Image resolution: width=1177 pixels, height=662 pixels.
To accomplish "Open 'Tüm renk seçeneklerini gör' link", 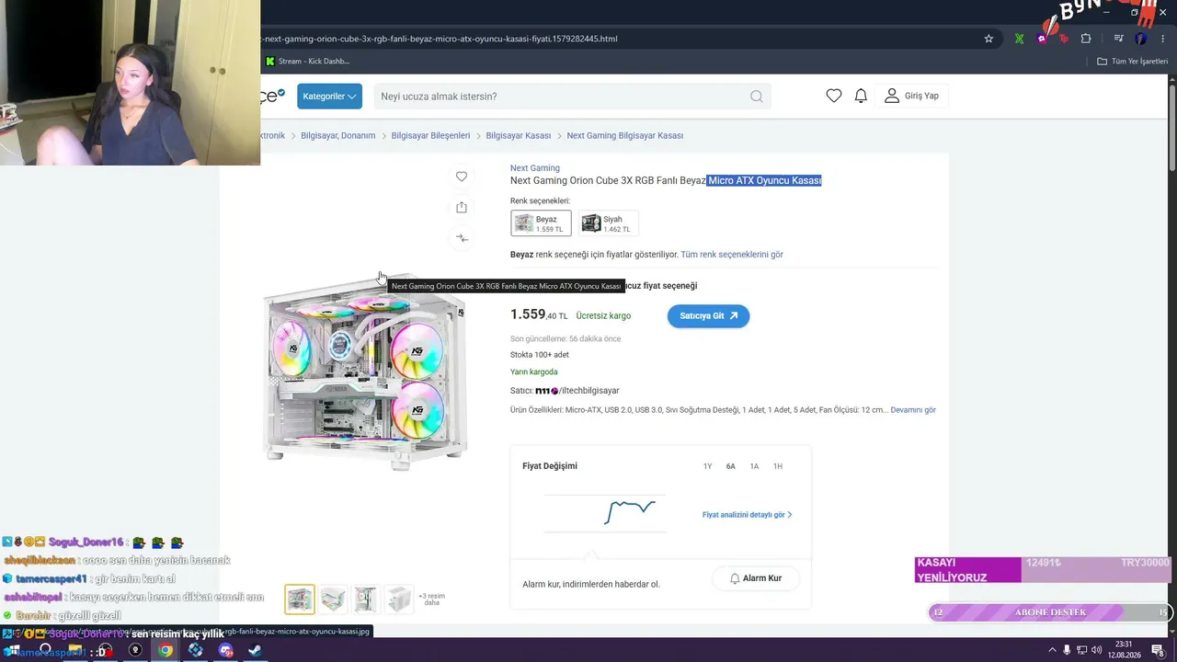I will point(732,255).
